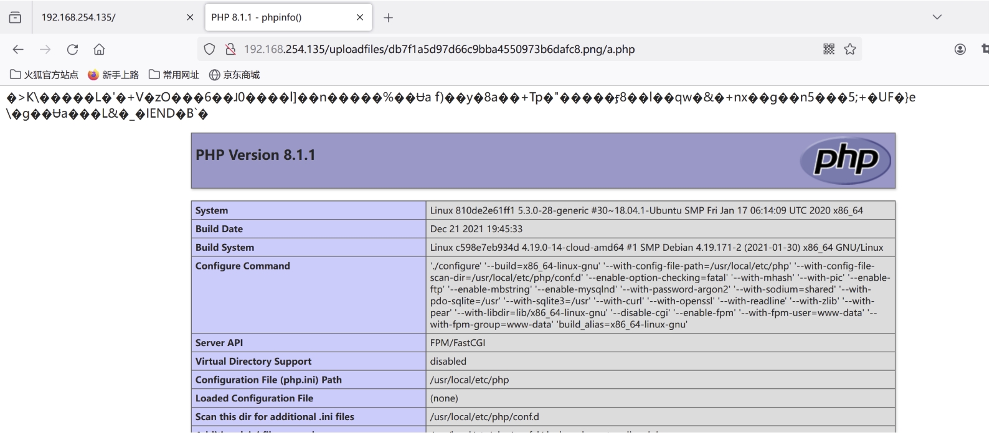Screen dimensions: 992x435
Task: Open a new tab with the plus button
Action: tap(388, 17)
